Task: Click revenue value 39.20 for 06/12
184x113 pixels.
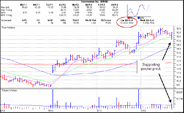Action: pos(76,7)
